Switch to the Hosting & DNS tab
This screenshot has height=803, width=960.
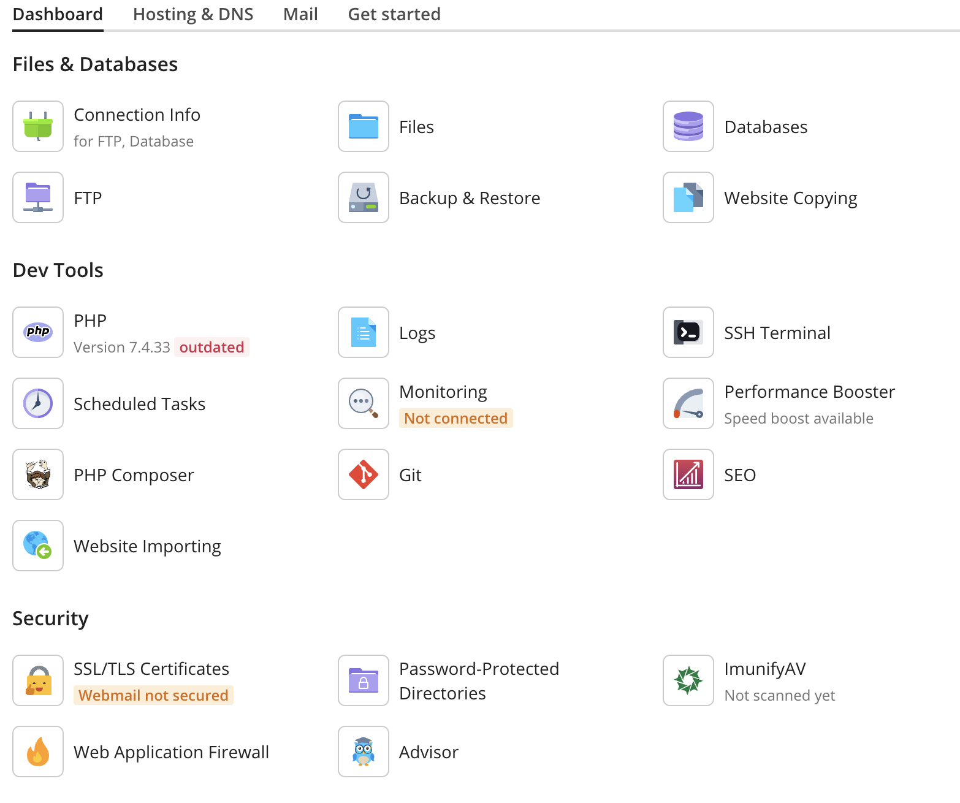pyautogui.click(x=193, y=14)
